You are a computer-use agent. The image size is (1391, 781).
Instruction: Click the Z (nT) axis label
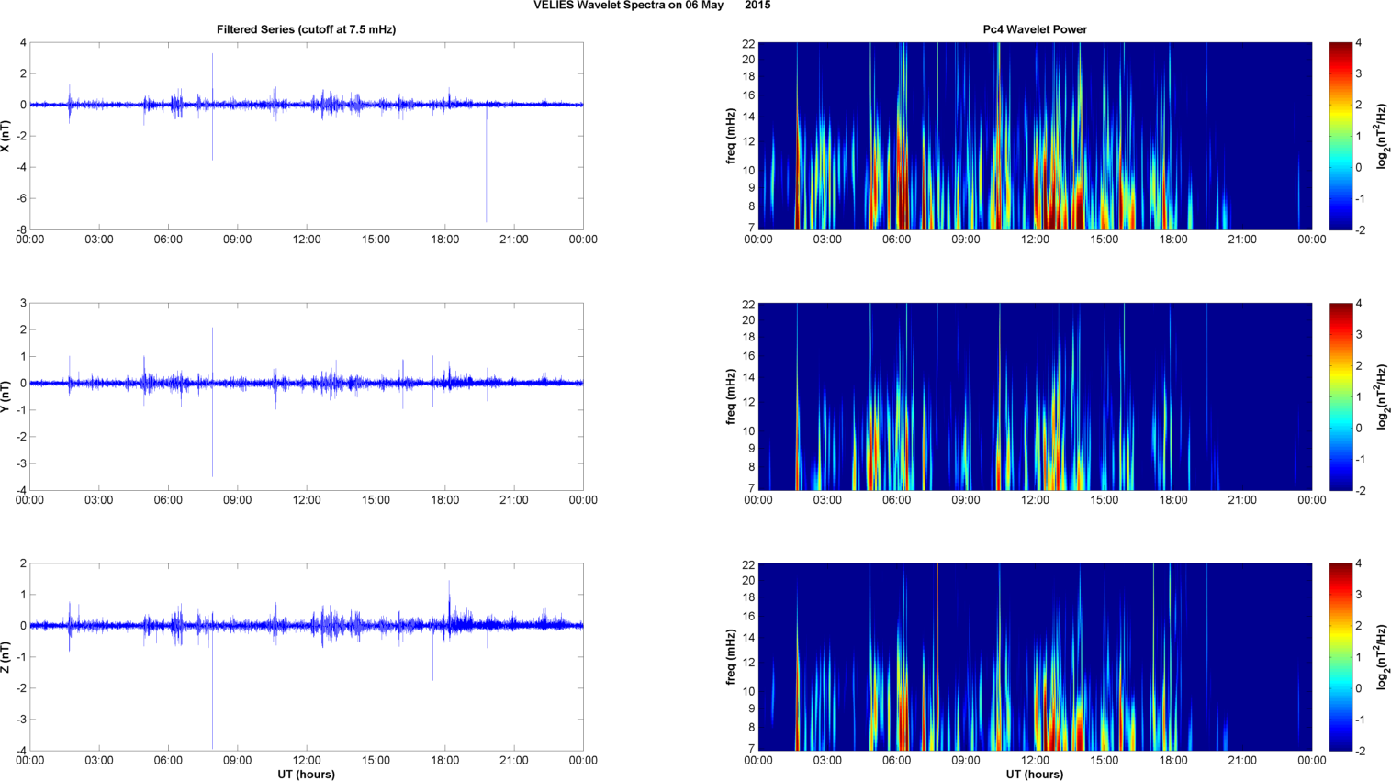point(6,657)
